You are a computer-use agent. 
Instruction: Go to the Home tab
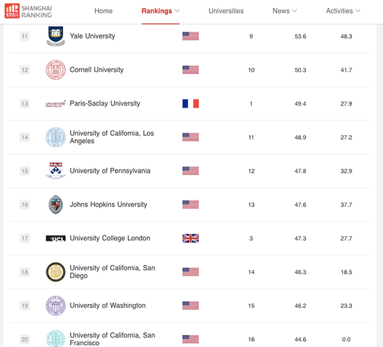103,11
